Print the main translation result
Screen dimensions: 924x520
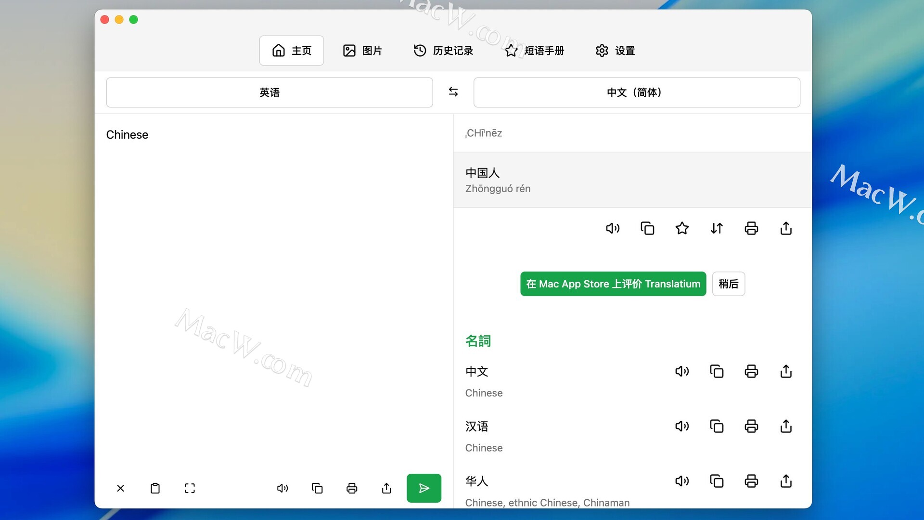click(x=751, y=228)
